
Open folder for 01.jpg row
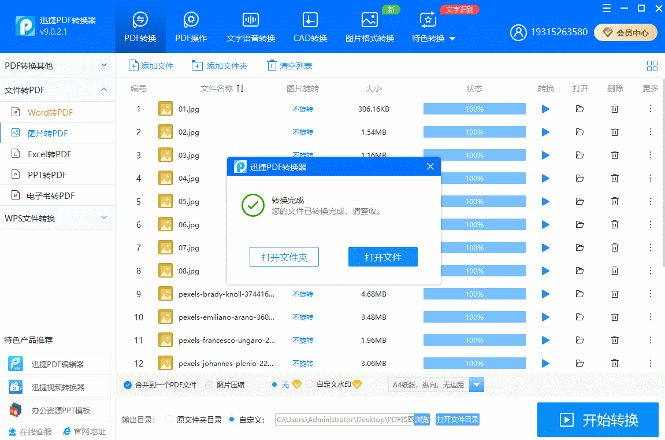click(579, 109)
